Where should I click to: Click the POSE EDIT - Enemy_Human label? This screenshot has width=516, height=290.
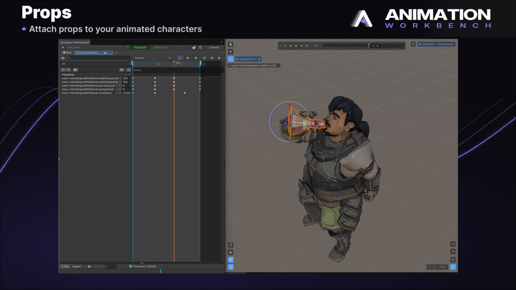pyautogui.click(x=437, y=44)
